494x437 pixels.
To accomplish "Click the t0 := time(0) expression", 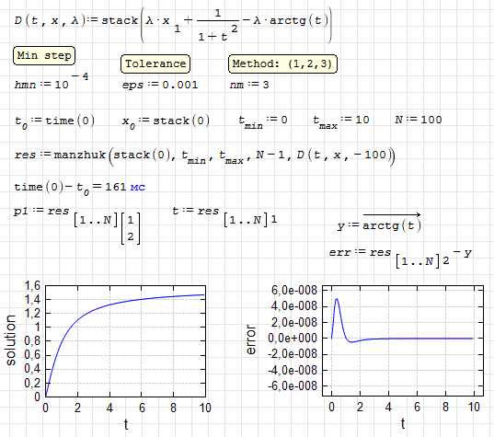I will coord(54,122).
